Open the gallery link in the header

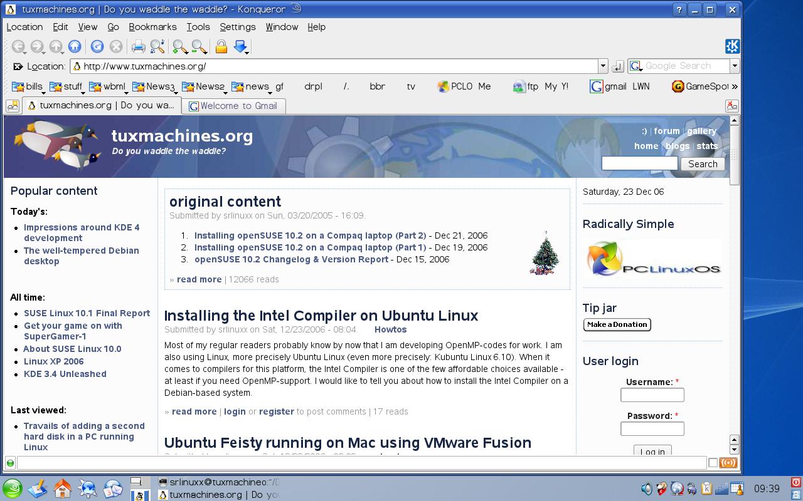coord(701,131)
